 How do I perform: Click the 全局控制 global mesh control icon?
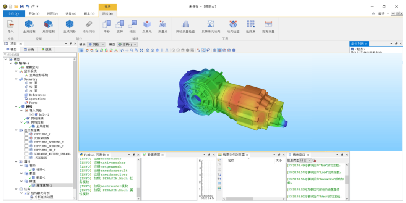pos(29,26)
